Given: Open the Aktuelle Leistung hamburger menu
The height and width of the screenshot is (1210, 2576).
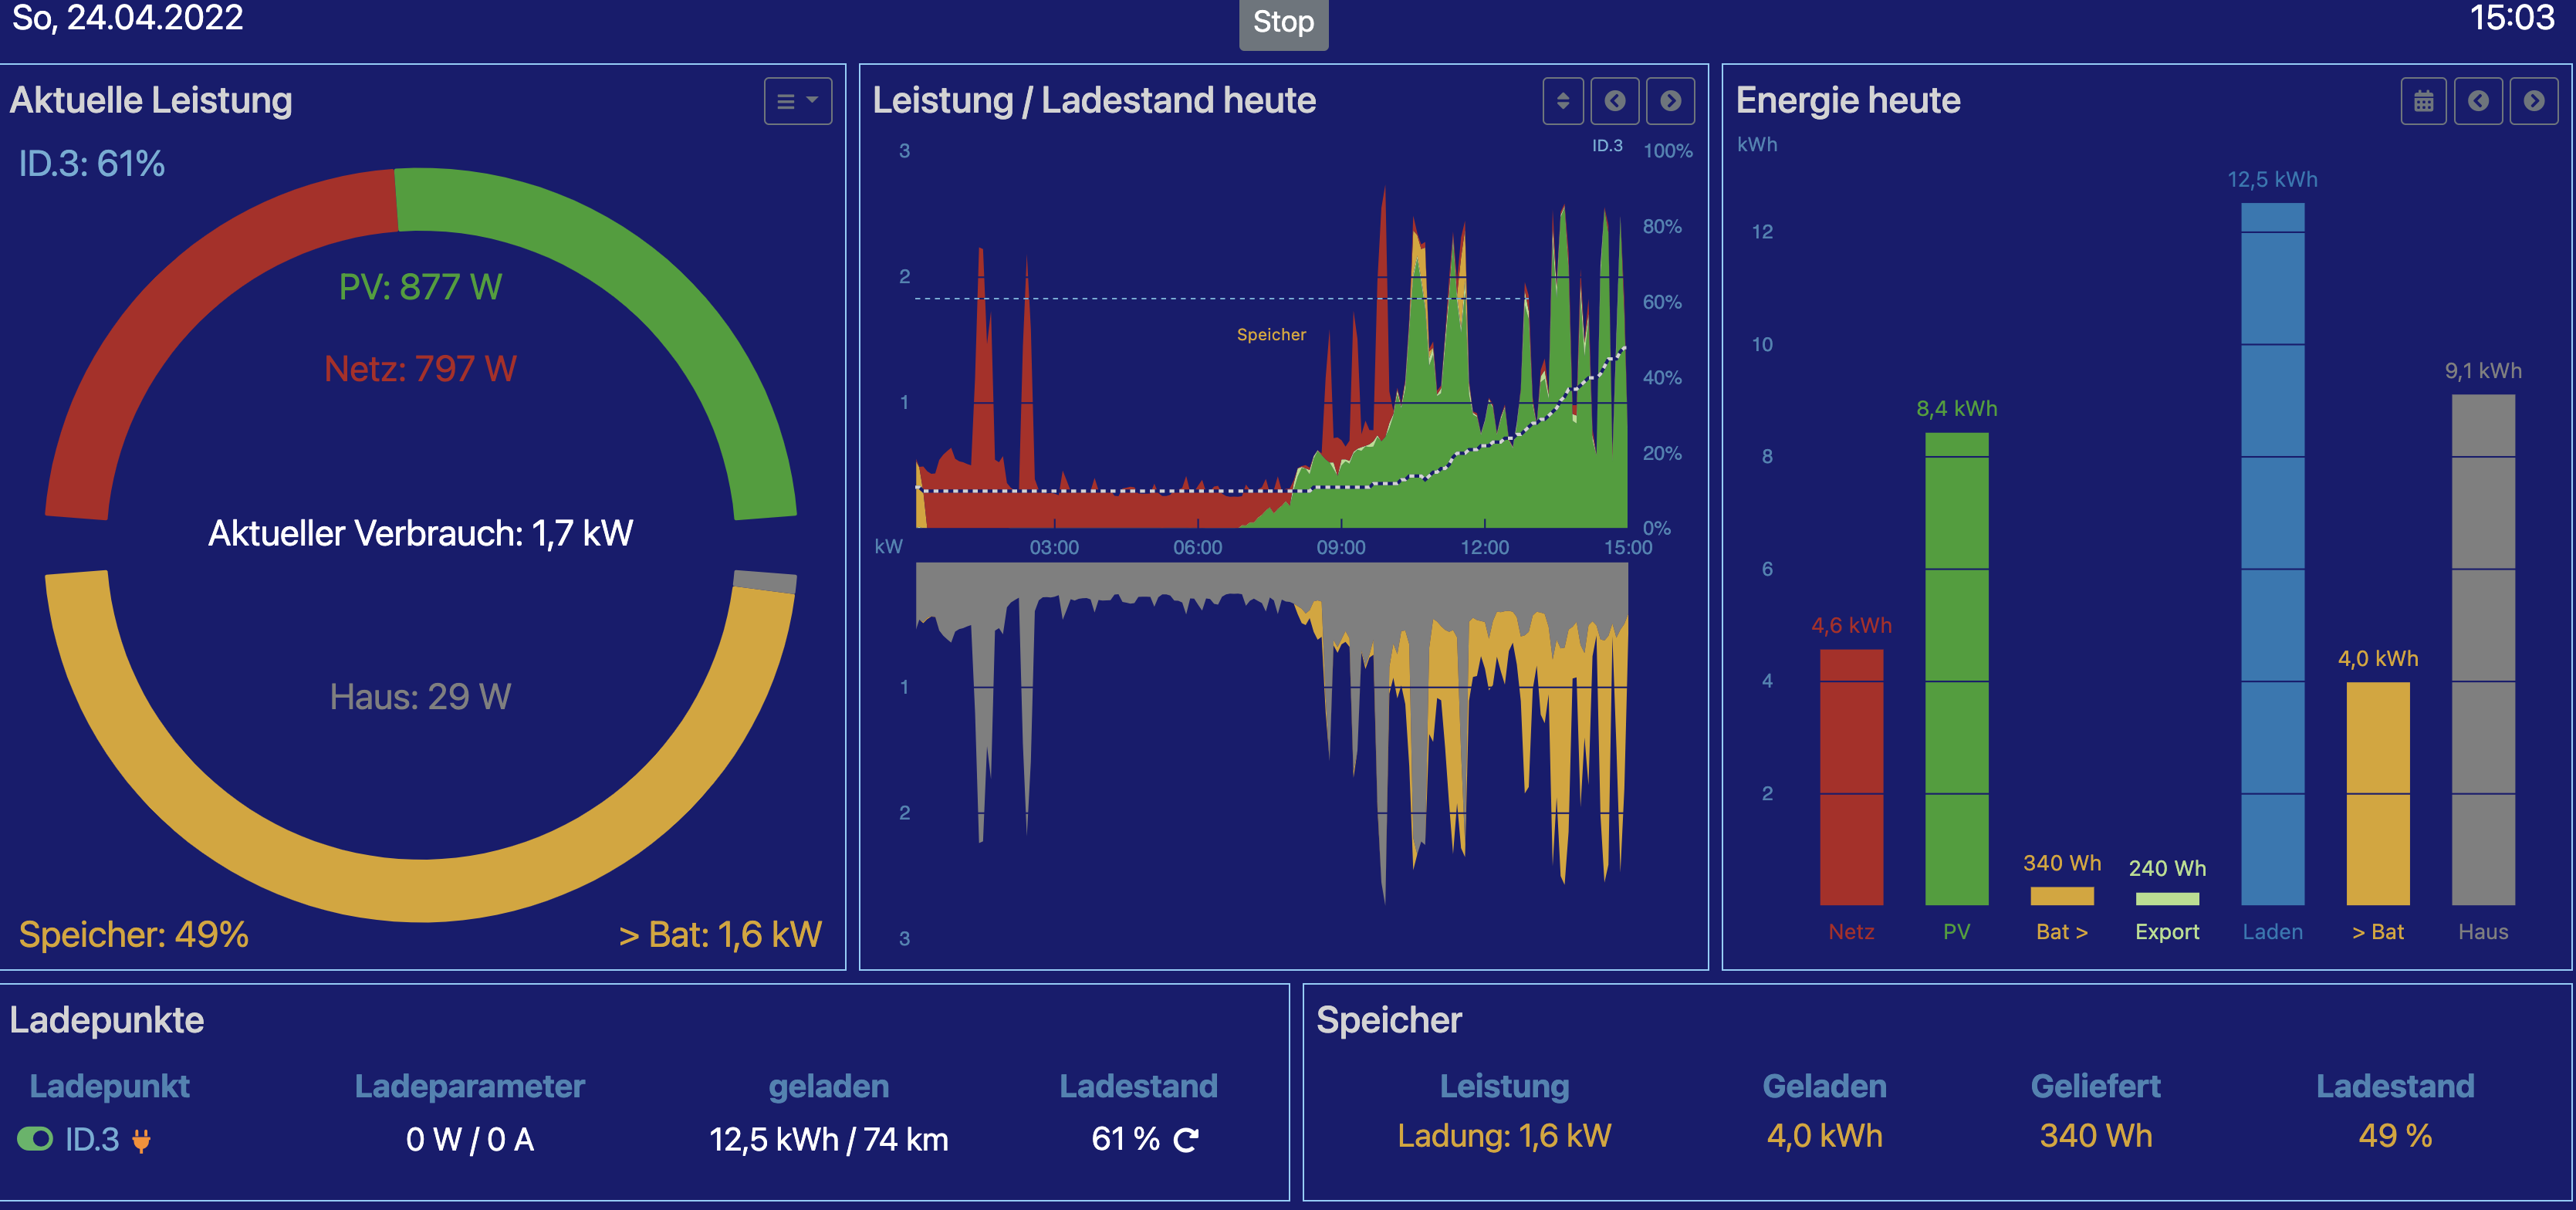Looking at the screenshot, I should [797, 101].
